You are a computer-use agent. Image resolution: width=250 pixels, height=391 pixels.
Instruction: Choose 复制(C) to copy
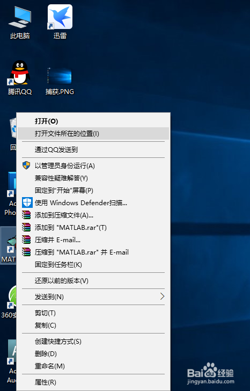[93, 325]
